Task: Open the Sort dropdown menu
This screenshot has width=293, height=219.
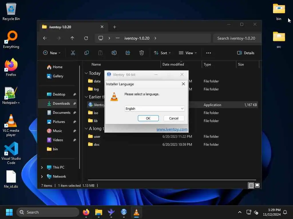Action: 162,53
